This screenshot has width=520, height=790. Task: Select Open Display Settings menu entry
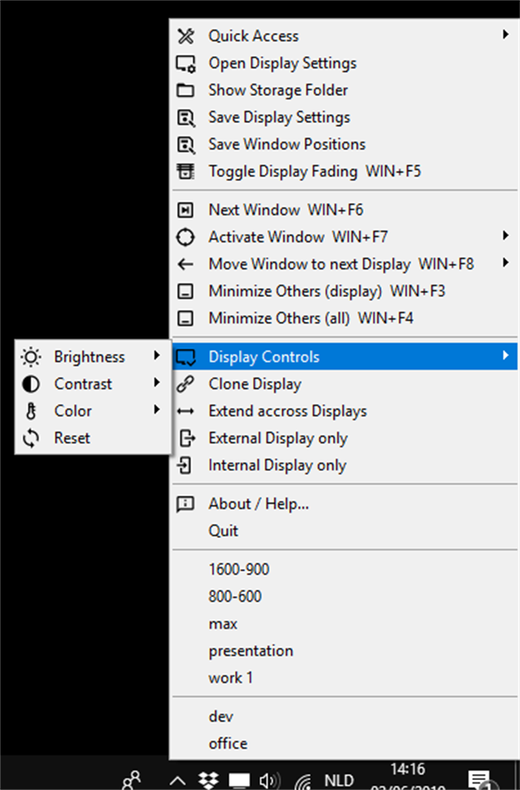pos(345,63)
